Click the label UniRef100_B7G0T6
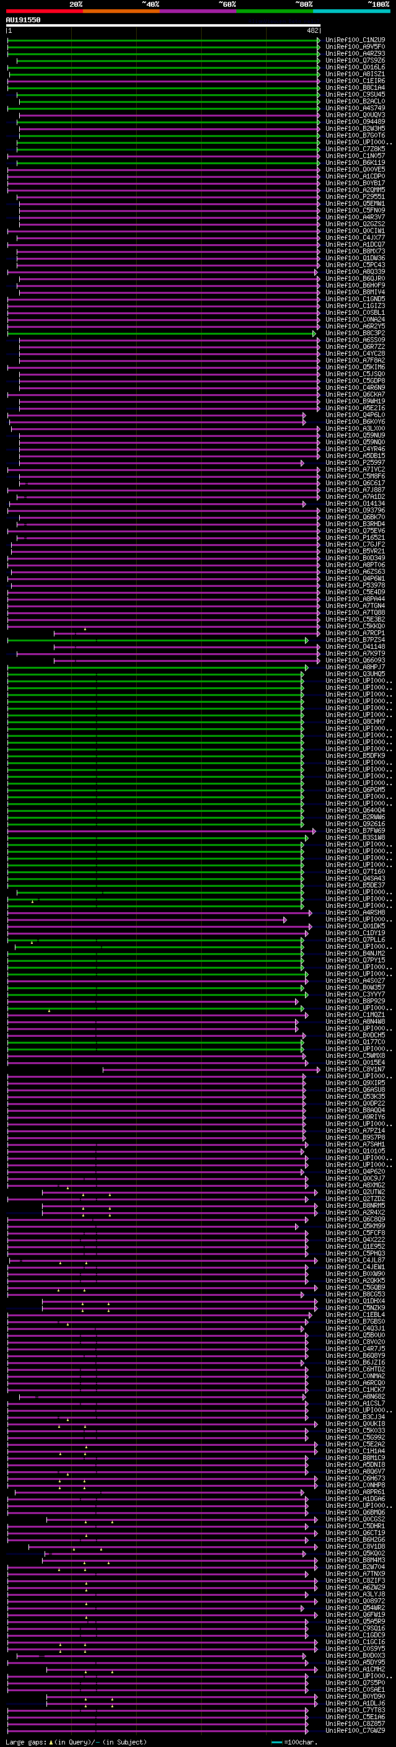The width and height of the screenshot is (396, 1747). pos(355,135)
